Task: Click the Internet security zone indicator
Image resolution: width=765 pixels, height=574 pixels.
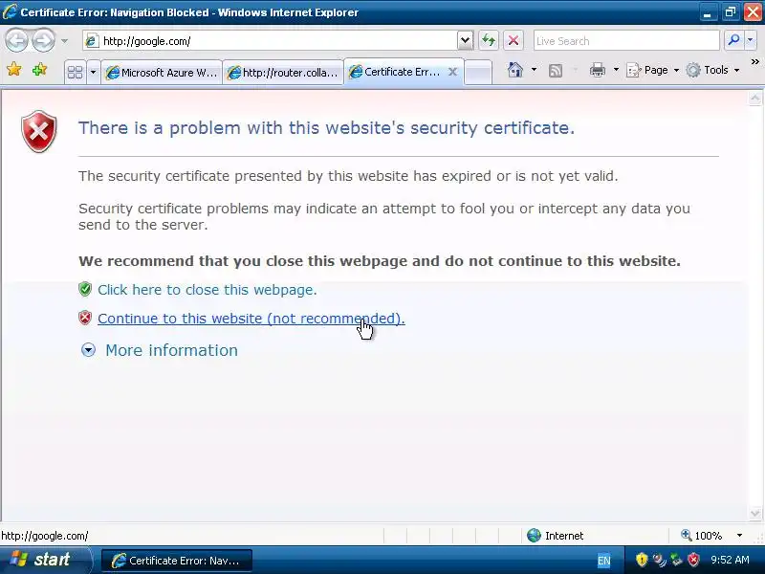Action: [556, 536]
